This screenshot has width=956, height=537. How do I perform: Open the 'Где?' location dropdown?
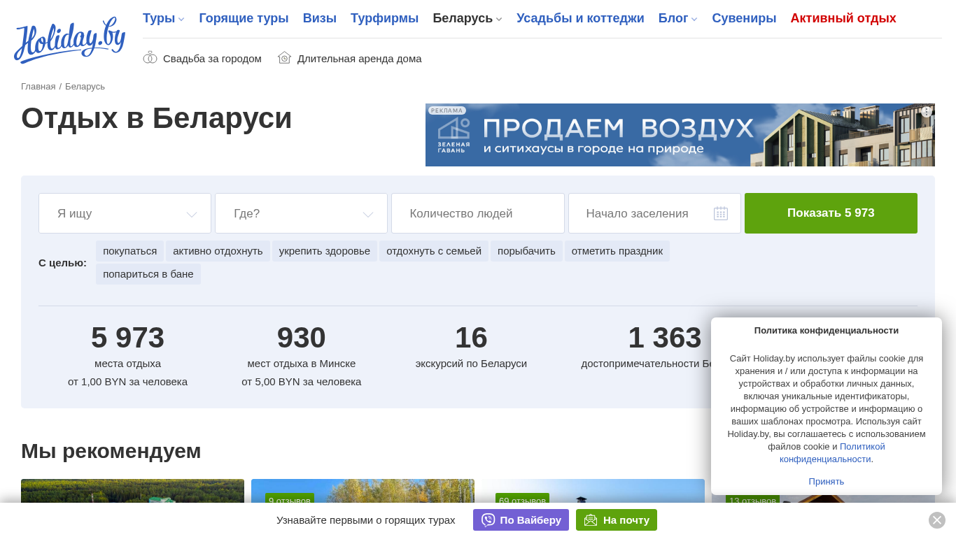[x=301, y=213]
